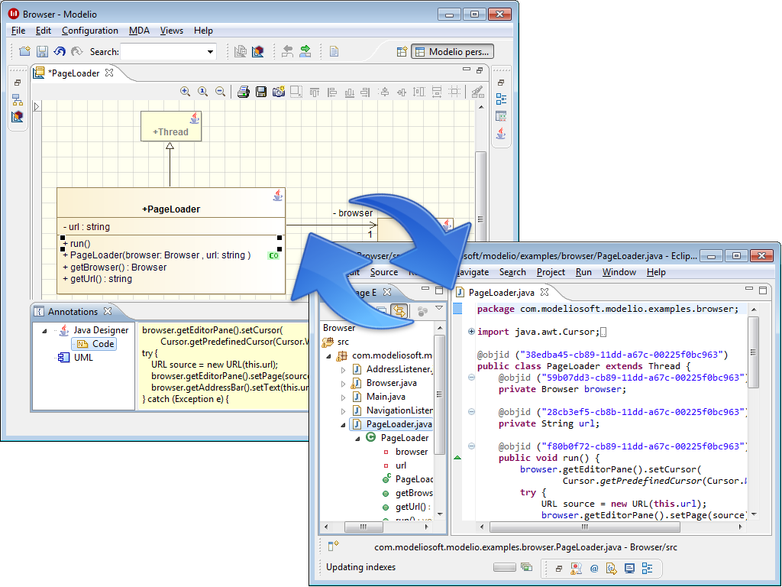Open the Window menu in Eclipse
782x587 pixels.
click(x=619, y=272)
